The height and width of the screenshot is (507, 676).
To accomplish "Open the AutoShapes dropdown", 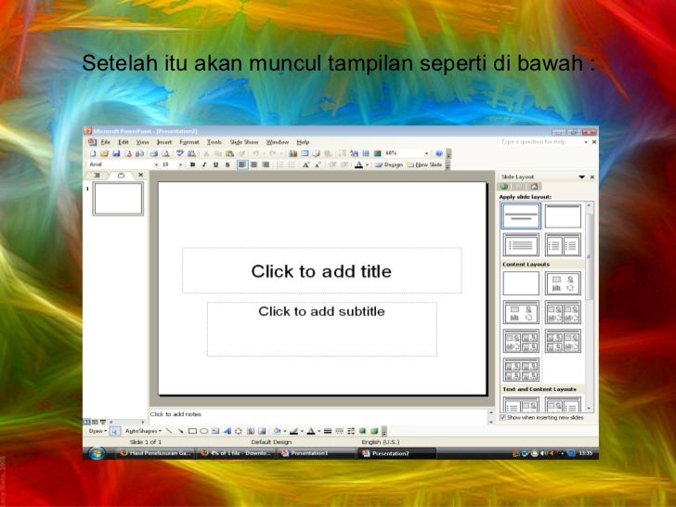I will point(143,431).
